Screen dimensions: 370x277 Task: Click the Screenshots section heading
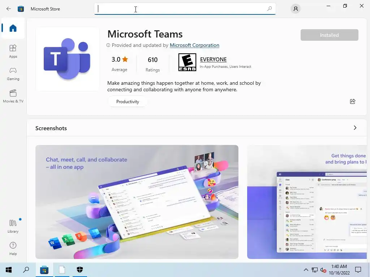pos(51,128)
